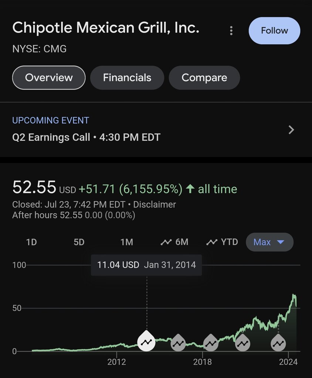Click the event marker near 2014 on chart

coord(146,341)
